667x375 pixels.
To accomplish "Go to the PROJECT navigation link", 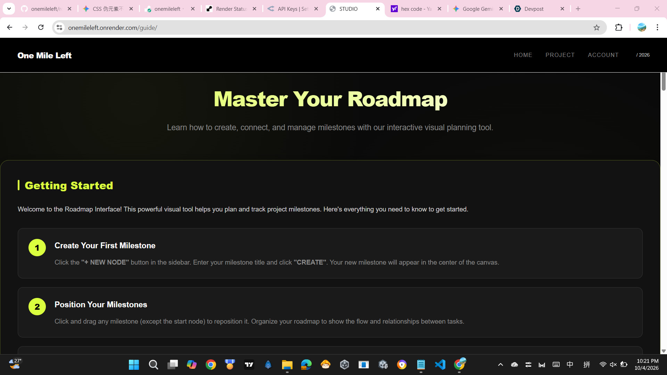I will (560, 55).
